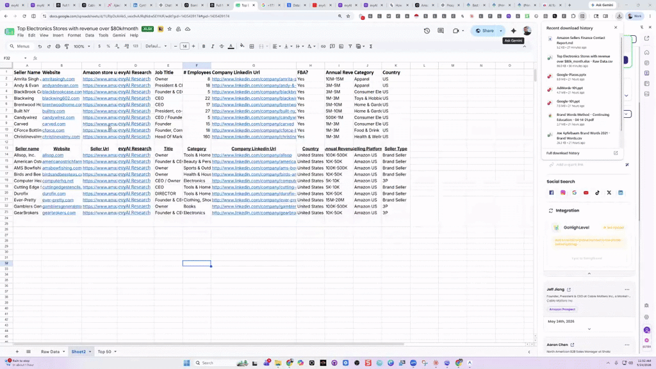This screenshot has width=656, height=369.
Task: Click the Share button
Action: click(x=484, y=31)
